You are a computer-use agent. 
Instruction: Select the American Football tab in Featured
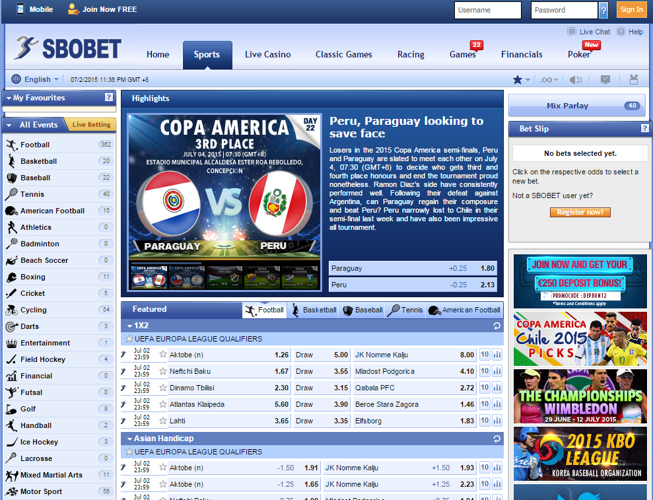click(x=464, y=310)
